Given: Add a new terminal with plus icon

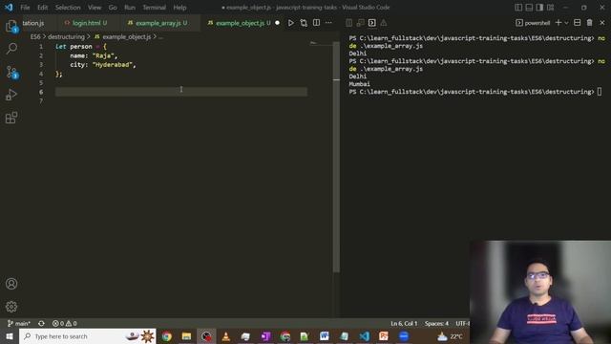Looking at the screenshot, I should (x=558, y=23).
